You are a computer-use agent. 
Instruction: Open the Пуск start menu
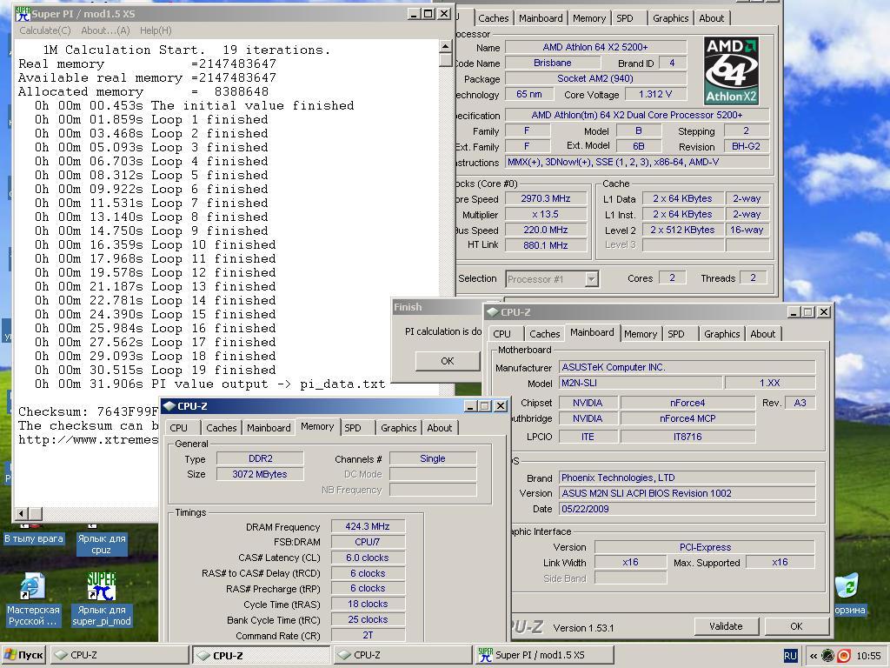tap(23, 655)
